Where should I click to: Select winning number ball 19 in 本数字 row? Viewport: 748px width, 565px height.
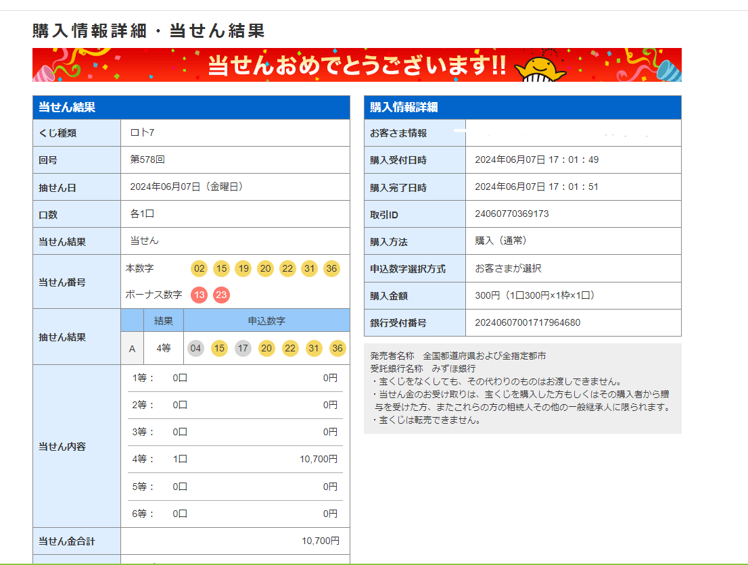243,268
